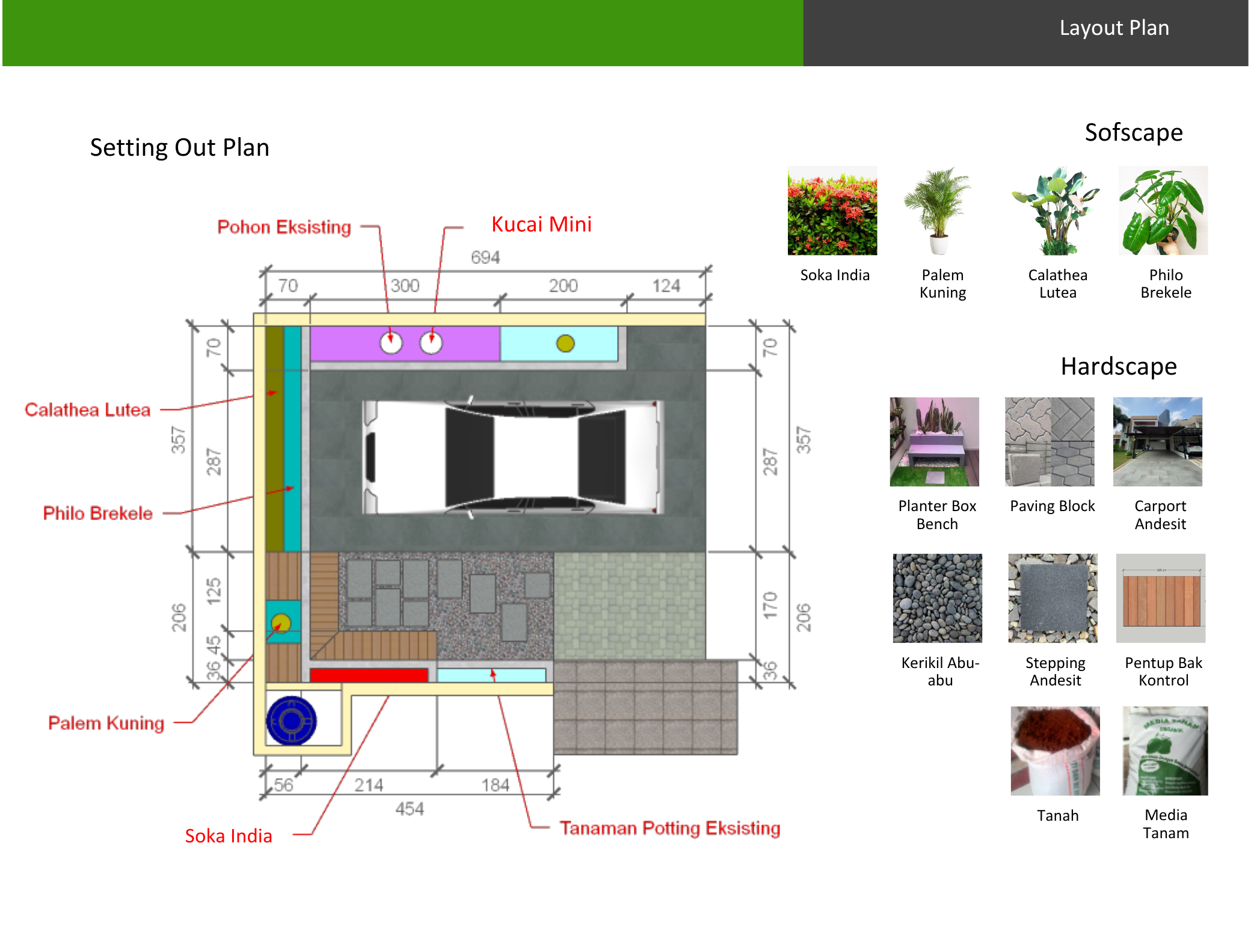
Task: Click the "694" overall width dimension
Action: tap(485, 258)
